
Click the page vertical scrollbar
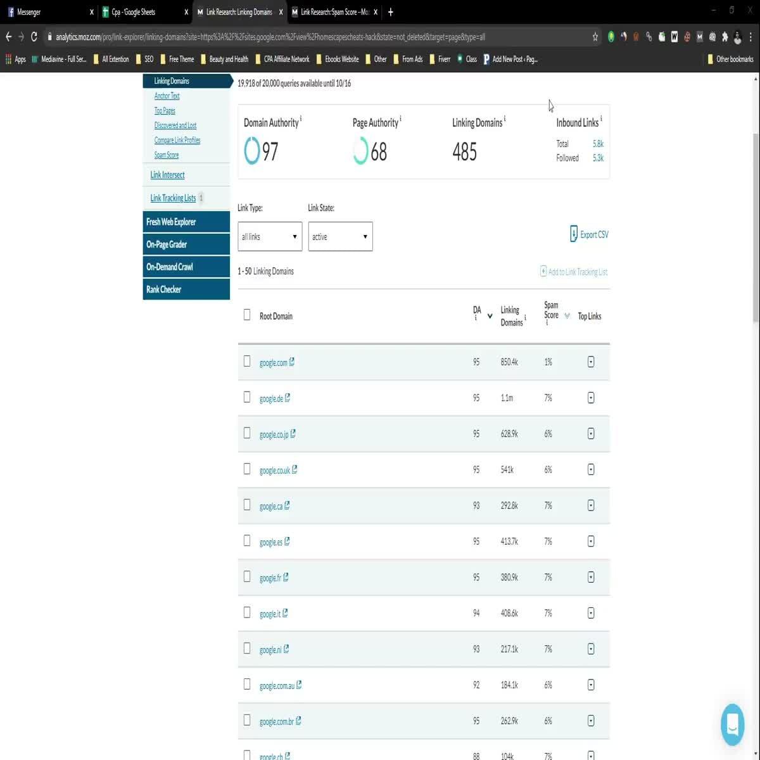pyautogui.click(x=756, y=228)
